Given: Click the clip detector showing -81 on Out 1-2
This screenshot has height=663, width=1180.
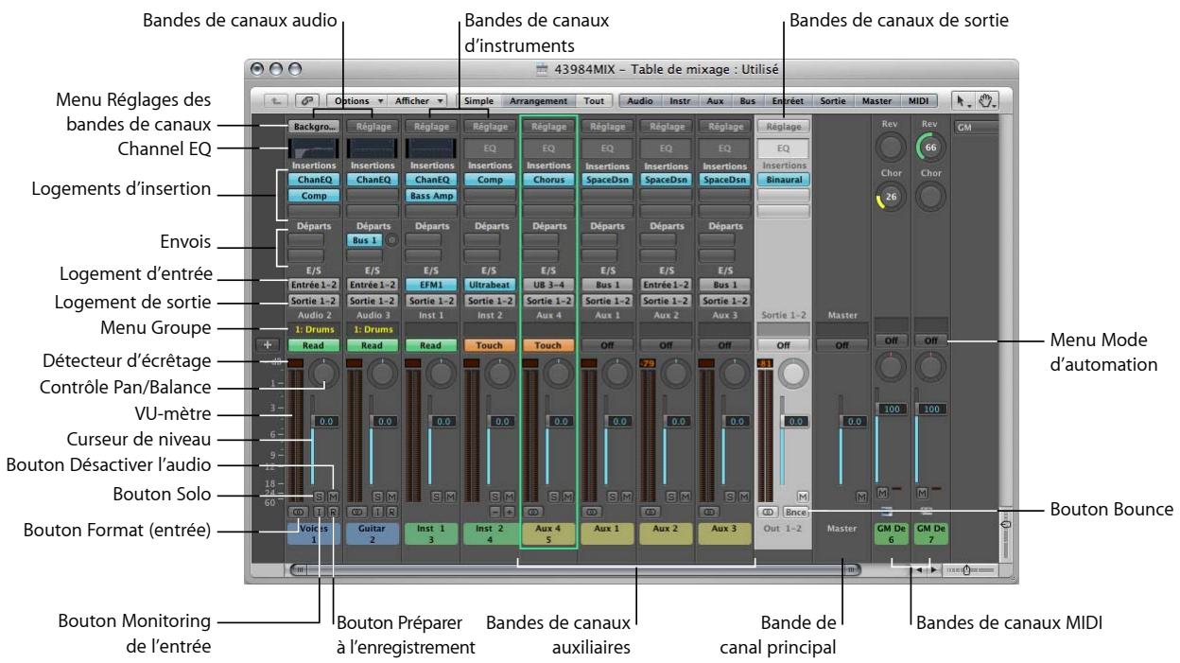Looking at the screenshot, I should (764, 363).
